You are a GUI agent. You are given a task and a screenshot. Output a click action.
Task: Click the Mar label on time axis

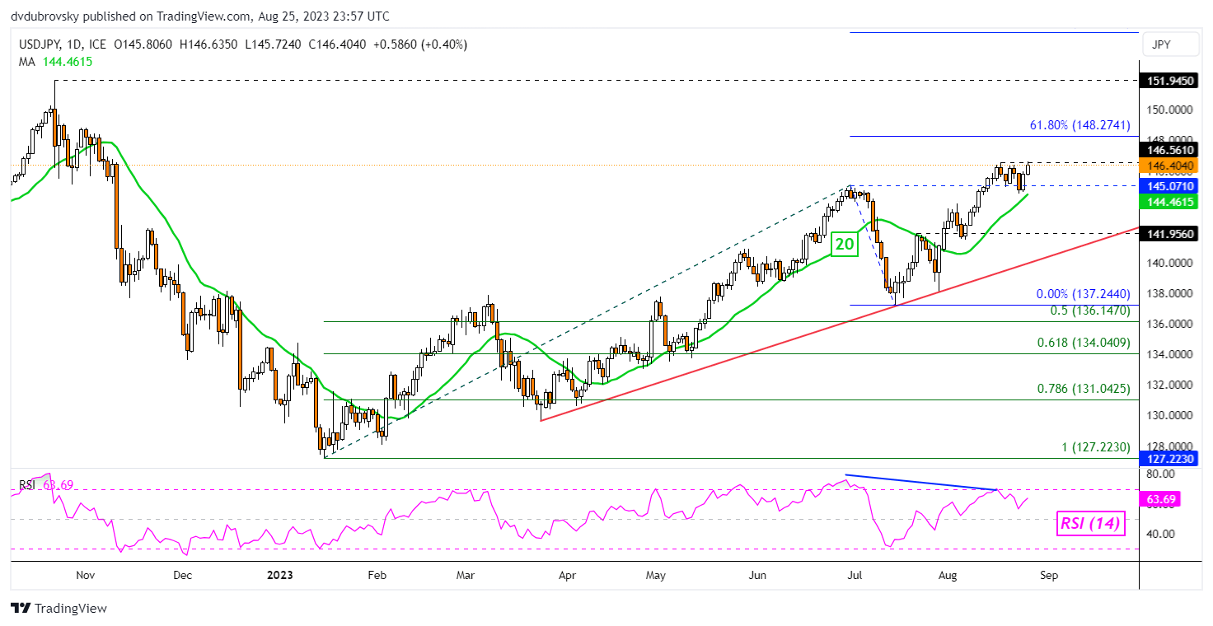point(466,576)
